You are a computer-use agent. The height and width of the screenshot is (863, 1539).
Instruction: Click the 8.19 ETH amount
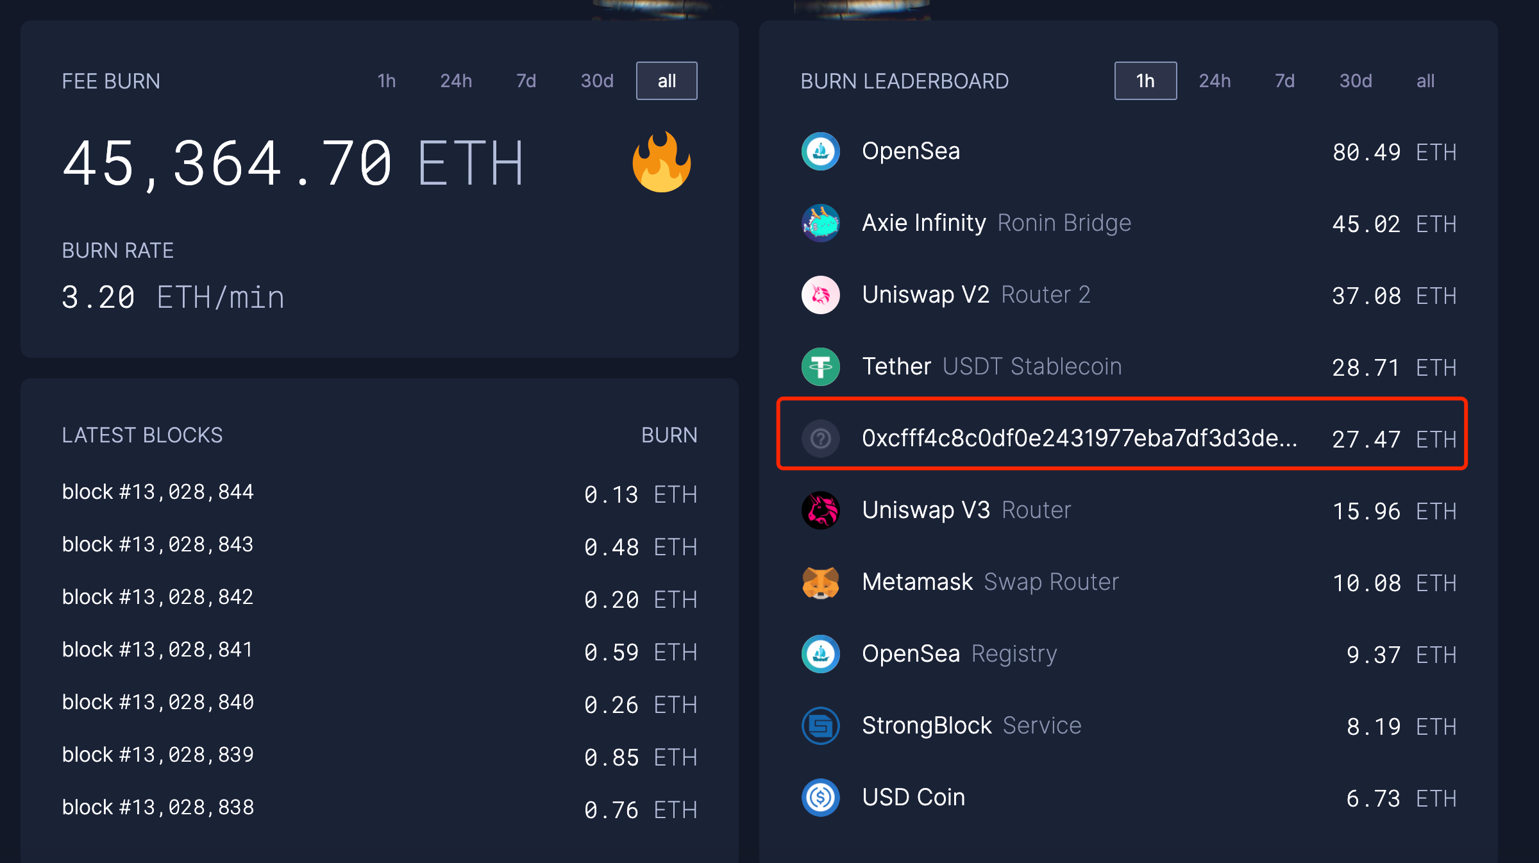click(1401, 727)
